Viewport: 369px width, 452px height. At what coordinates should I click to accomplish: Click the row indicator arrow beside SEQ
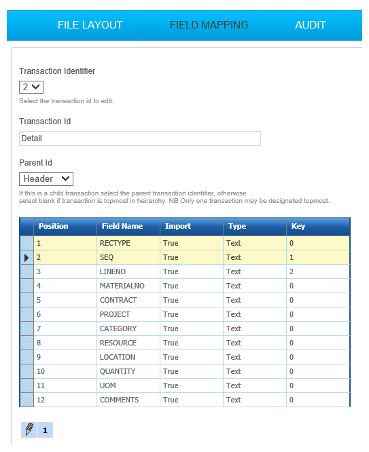pyautogui.click(x=27, y=258)
